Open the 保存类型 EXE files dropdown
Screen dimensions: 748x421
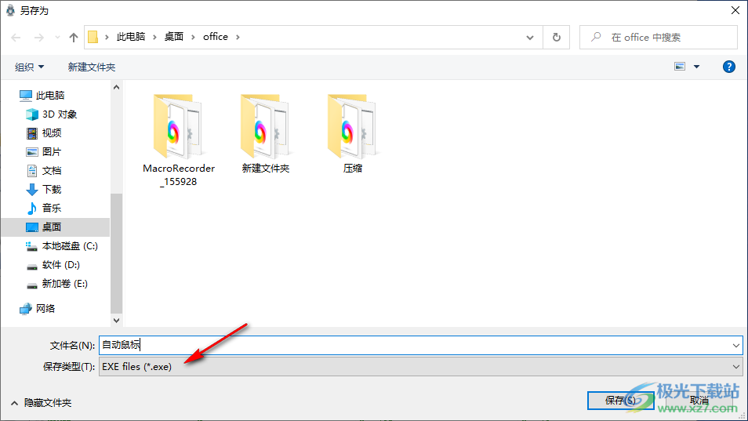tap(421, 367)
